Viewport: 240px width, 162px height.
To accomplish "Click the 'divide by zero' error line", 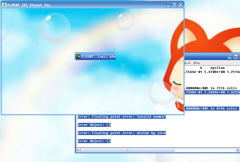I will [122, 133].
